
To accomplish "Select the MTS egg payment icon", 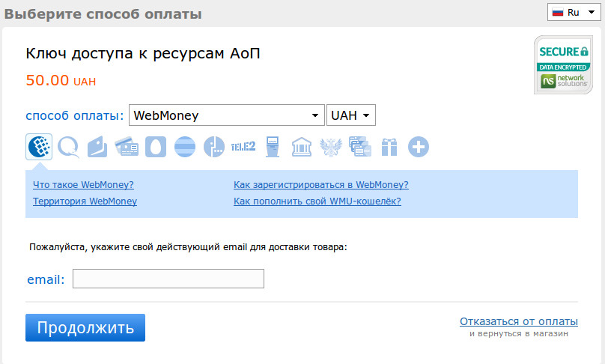I will click(x=156, y=146).
